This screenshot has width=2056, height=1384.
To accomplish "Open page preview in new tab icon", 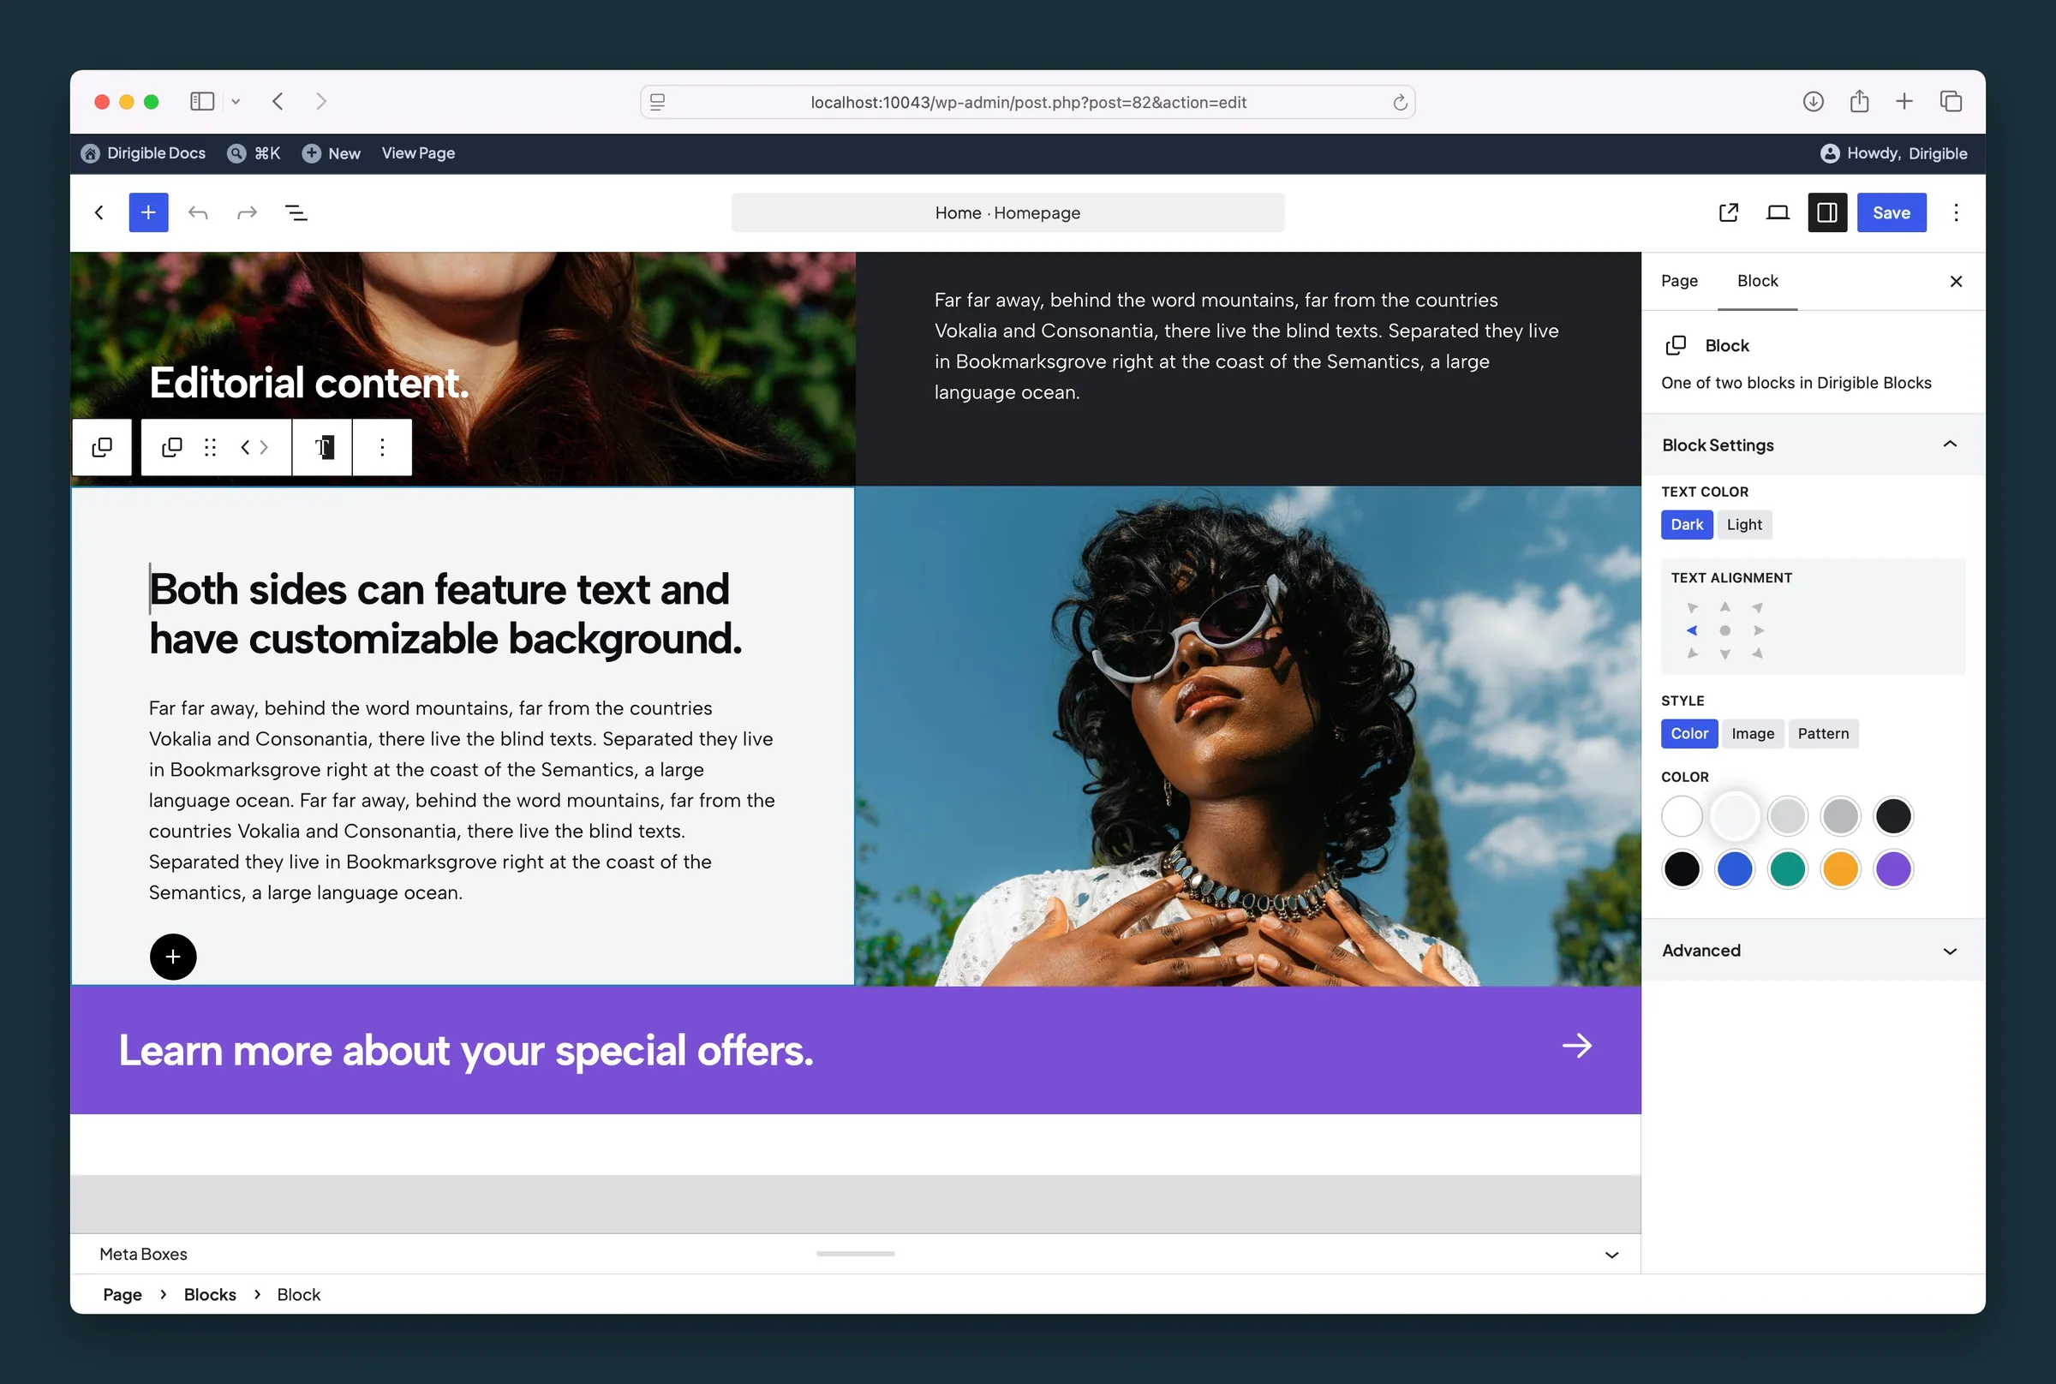I will pyautogui.click(x=1729, y=212).
